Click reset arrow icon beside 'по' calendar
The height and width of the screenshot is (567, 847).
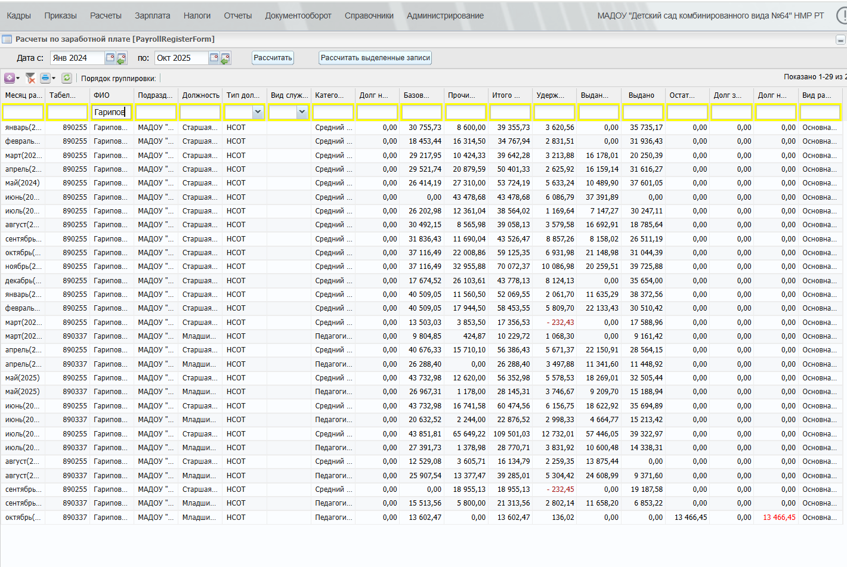coord(225,58)
